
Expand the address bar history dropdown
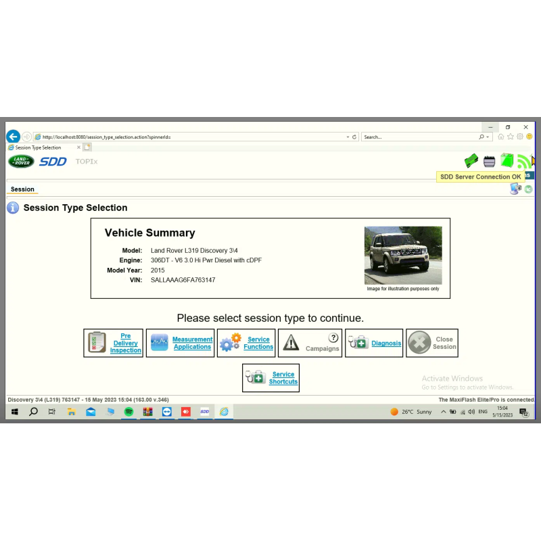pos(348,137)
